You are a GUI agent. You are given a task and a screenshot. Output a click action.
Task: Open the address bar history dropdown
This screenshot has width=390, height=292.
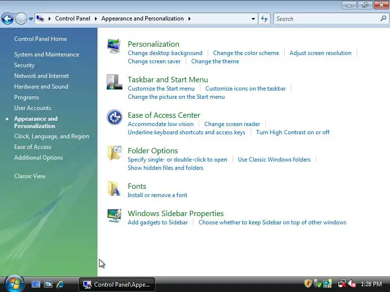click(253, 19)
